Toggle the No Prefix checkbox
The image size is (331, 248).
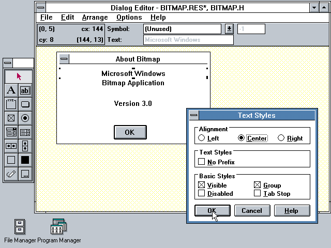(x=216, y=162)
